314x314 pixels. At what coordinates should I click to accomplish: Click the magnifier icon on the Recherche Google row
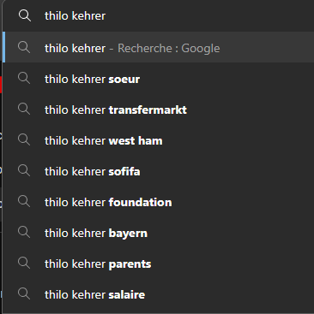click(x=24, y=47)
